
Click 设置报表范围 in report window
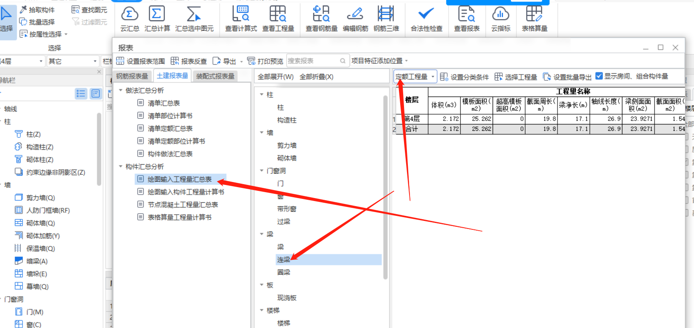tap(141, 61)
